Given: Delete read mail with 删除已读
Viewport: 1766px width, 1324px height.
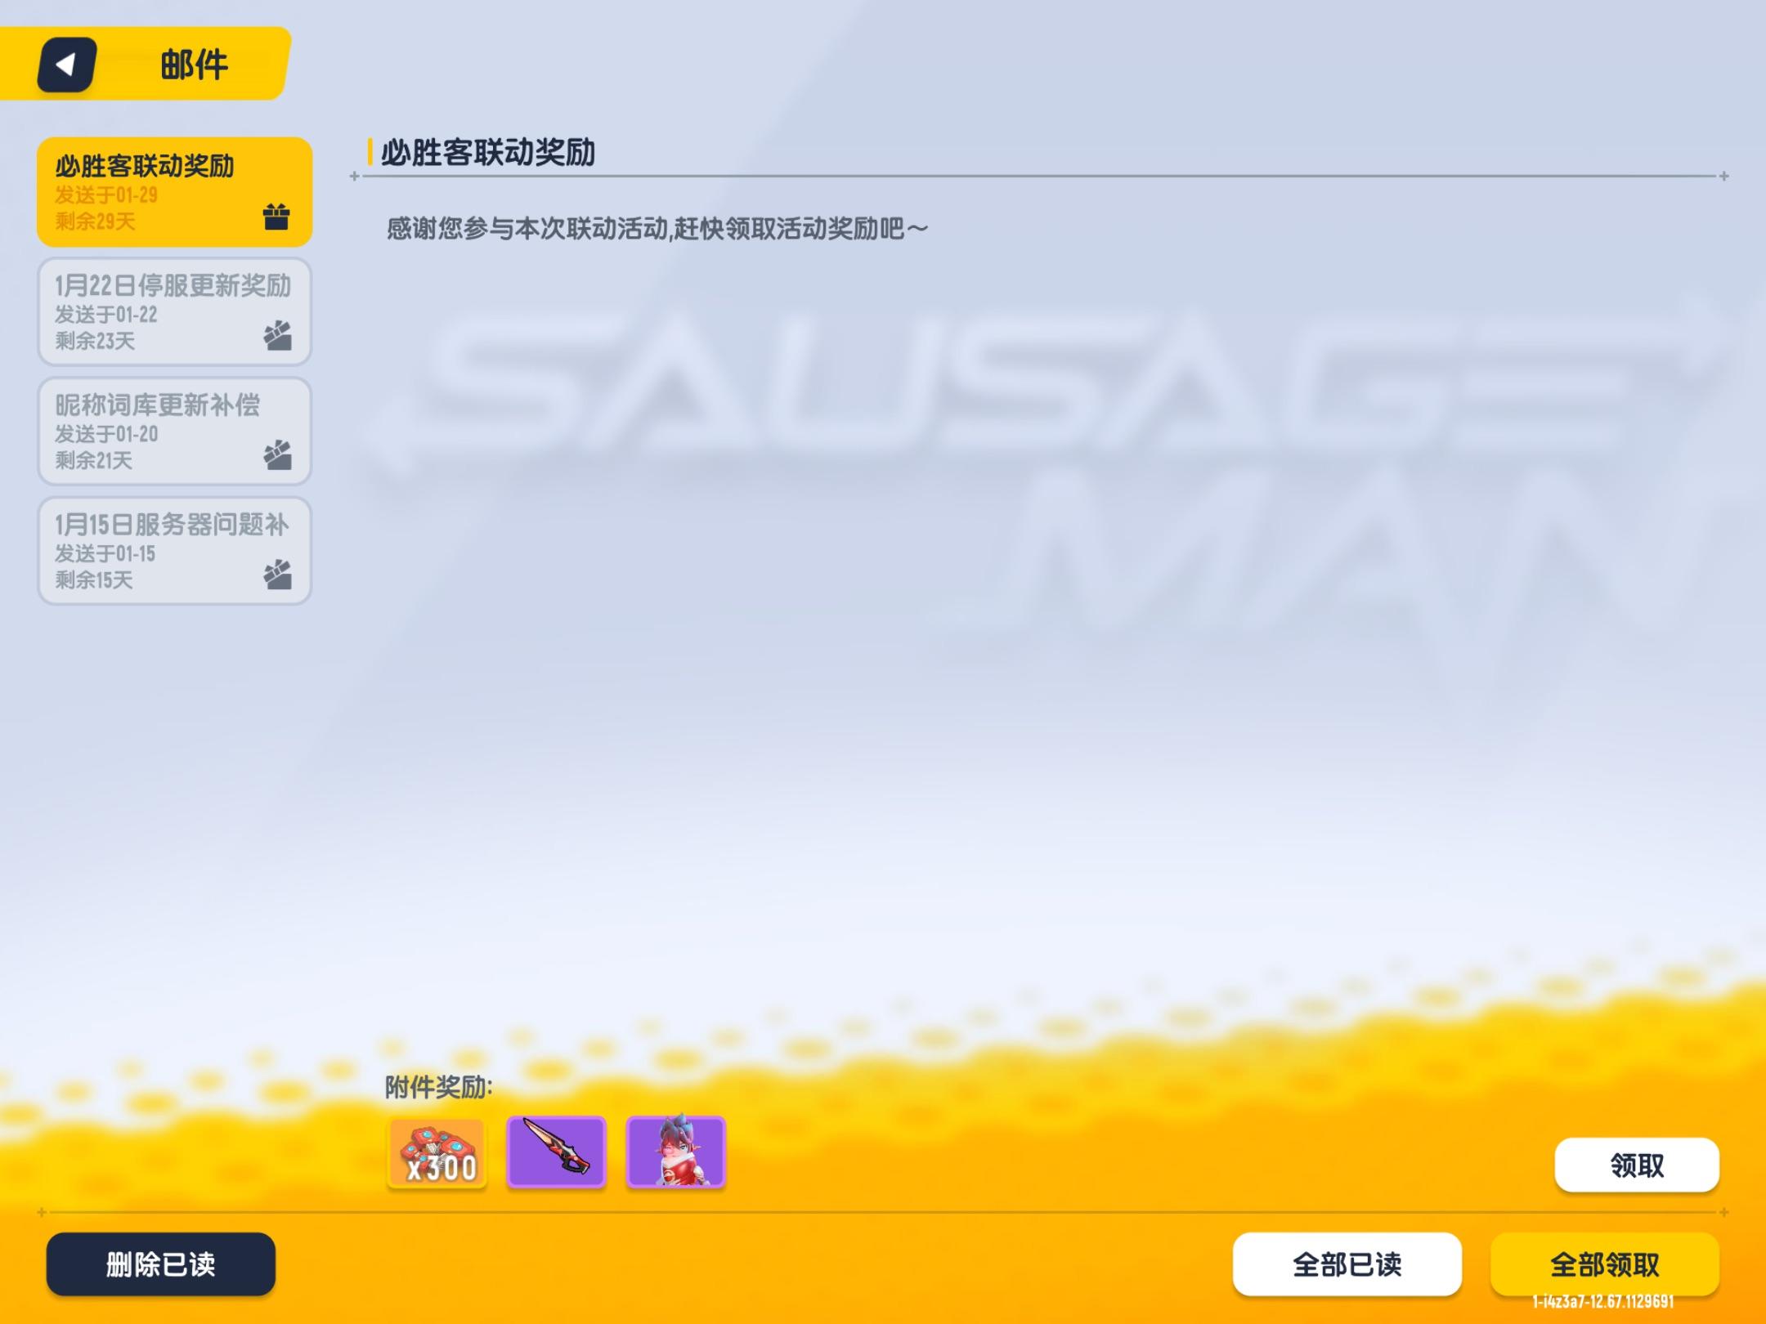Looking at the screenshot, I should 161,1264.
